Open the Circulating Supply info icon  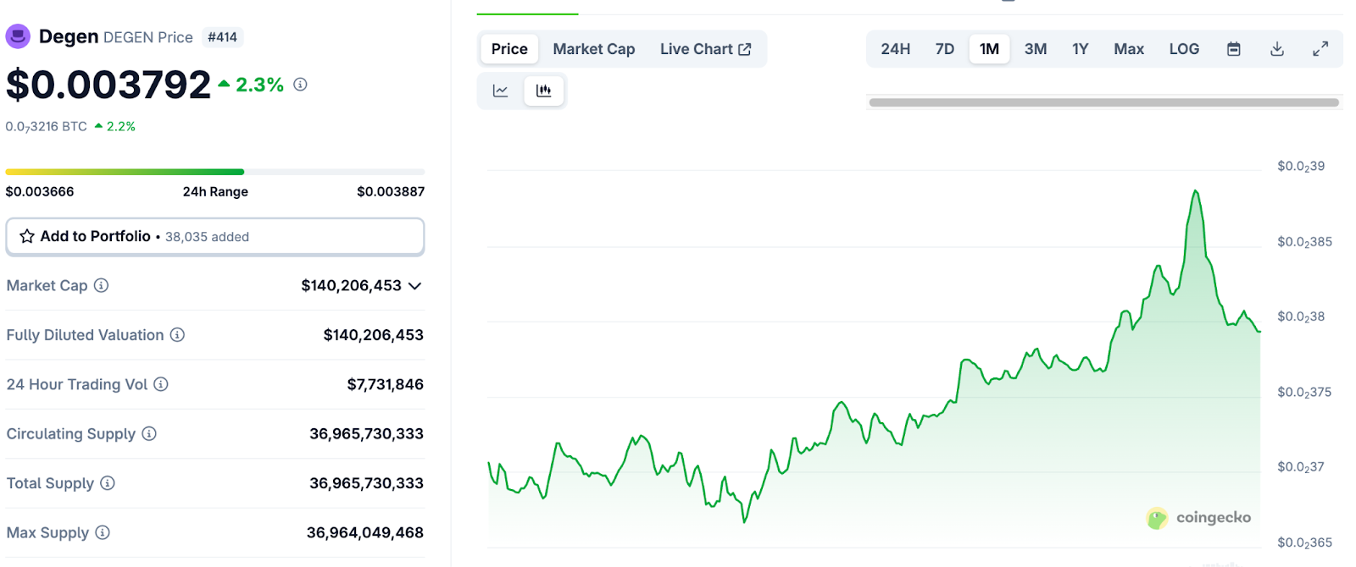point(149,434)
